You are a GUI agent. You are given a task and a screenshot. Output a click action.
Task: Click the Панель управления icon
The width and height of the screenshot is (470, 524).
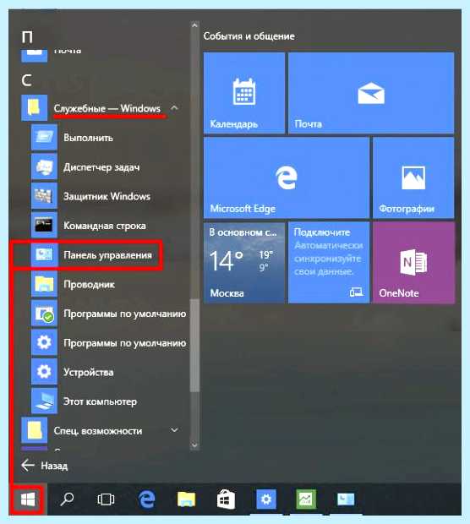click(x=44, y=254)
